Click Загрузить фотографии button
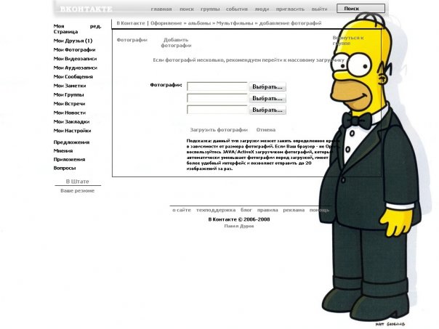This screenshot has height=329, width=439. [219, 130]
